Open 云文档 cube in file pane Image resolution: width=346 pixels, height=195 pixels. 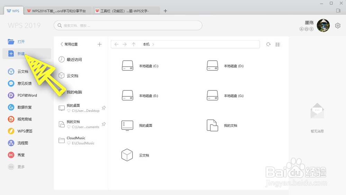(x=135, y=155)
